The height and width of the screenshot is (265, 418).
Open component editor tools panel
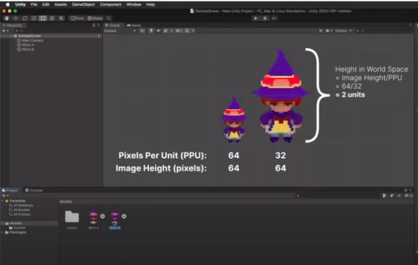pos(321,31)
